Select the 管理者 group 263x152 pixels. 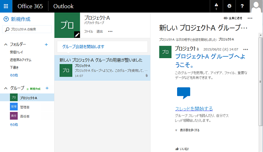(x=25, y=107)
